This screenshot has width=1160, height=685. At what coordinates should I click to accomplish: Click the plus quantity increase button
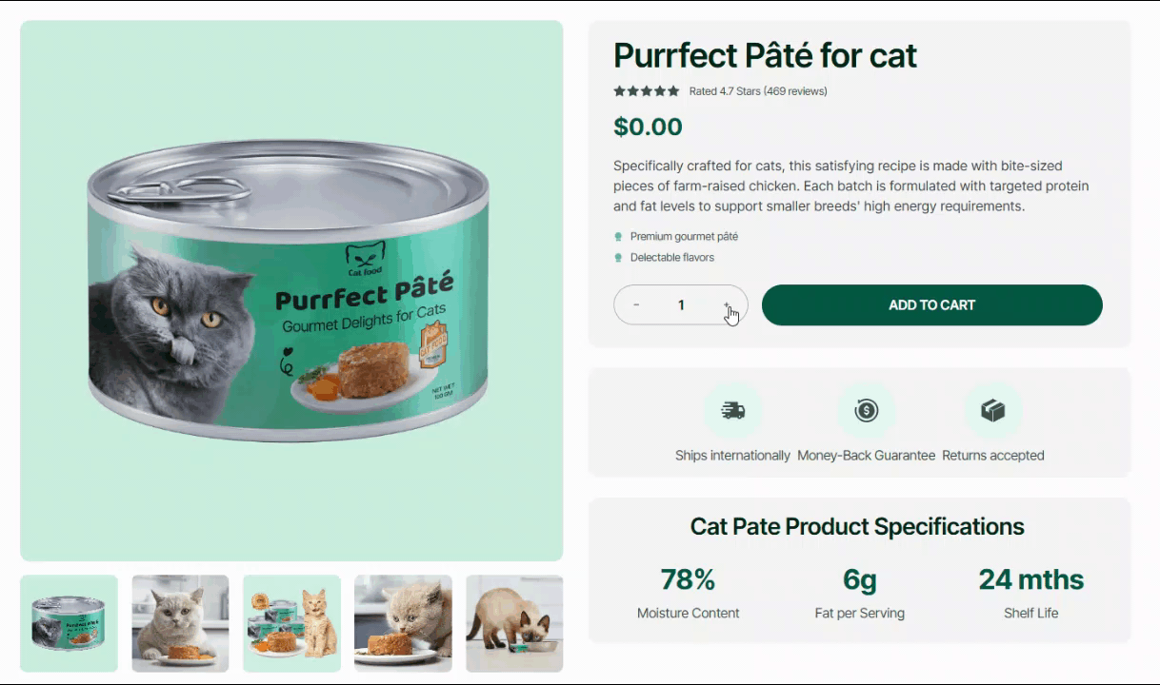[x=726, y=305]
